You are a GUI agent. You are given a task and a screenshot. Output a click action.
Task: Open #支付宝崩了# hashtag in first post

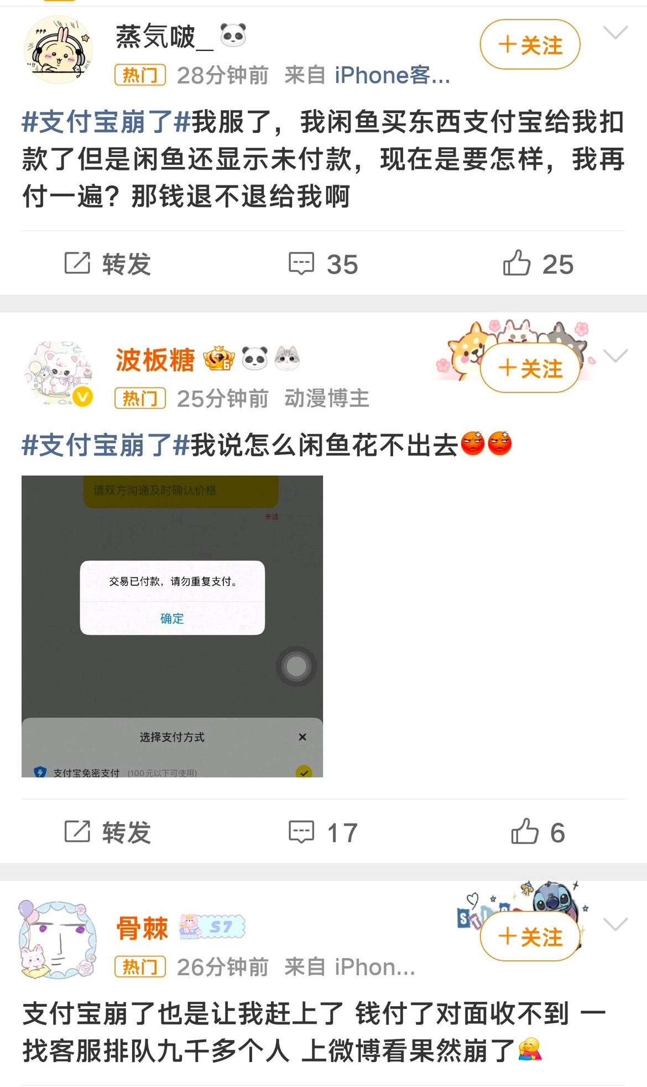tap(106, 122)
